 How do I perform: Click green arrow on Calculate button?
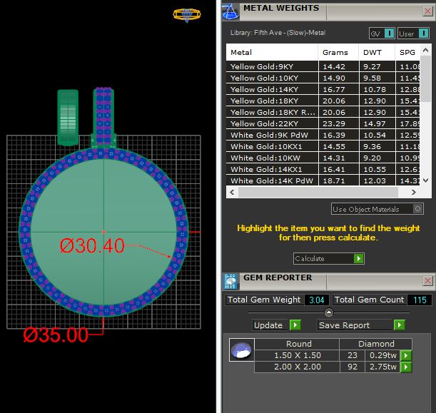359,258
